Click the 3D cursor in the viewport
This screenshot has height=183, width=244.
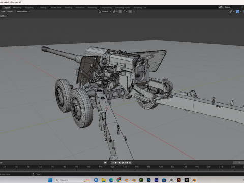tap(107, 108)
